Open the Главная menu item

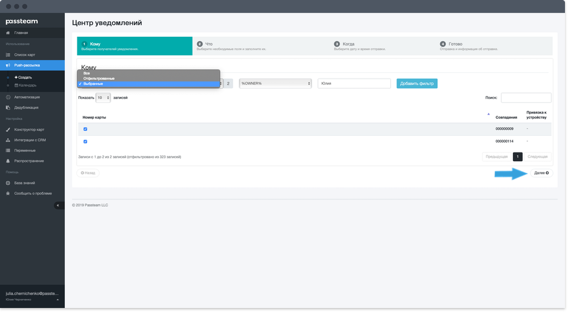(x=32, y=33)
